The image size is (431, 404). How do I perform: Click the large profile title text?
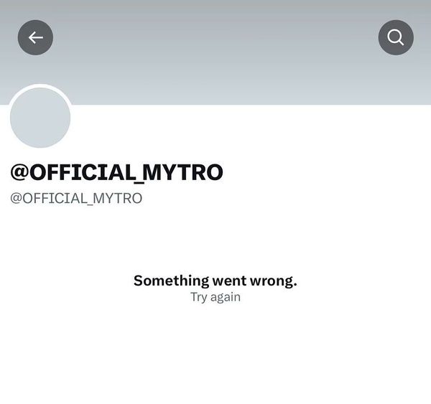coord(116,172)
